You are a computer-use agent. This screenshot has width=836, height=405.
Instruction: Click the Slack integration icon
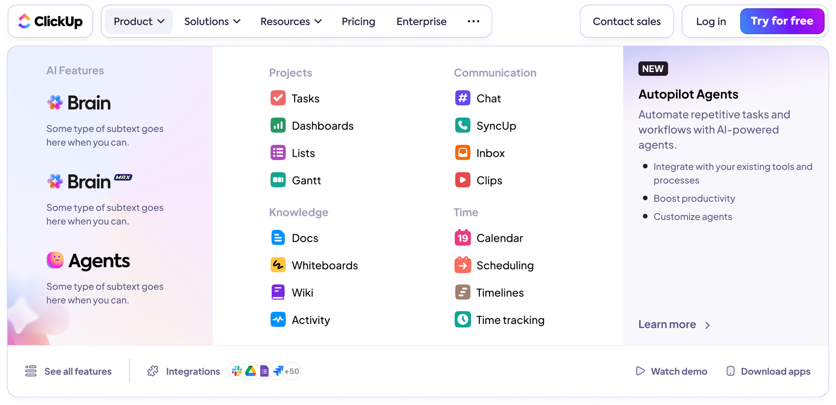click(237, 371)
